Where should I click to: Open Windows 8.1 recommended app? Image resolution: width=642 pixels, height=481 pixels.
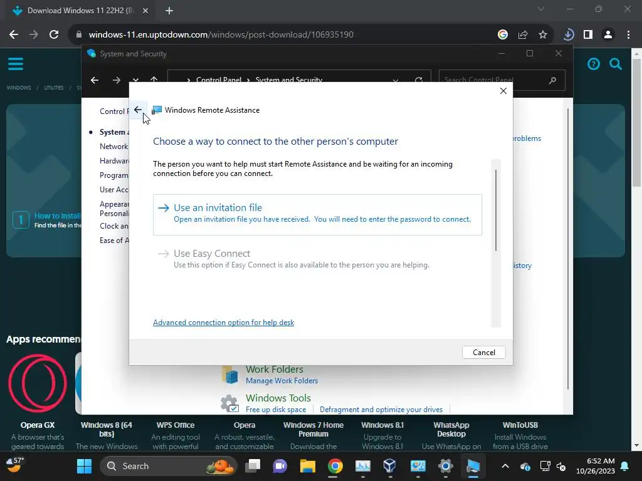(382, 425)
